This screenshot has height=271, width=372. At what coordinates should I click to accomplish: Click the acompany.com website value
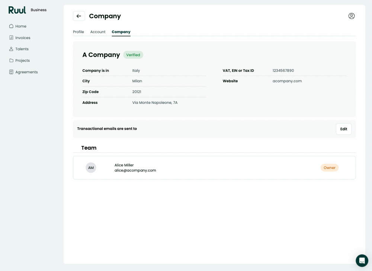click(x=287, y=81)
